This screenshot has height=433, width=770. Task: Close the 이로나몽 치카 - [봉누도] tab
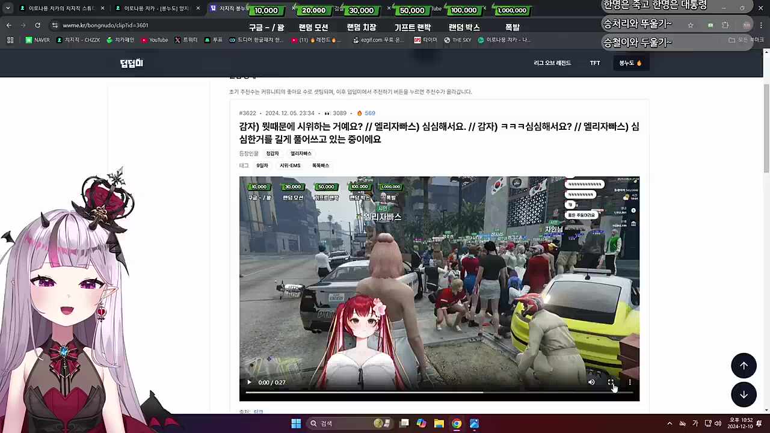point(198,8)
